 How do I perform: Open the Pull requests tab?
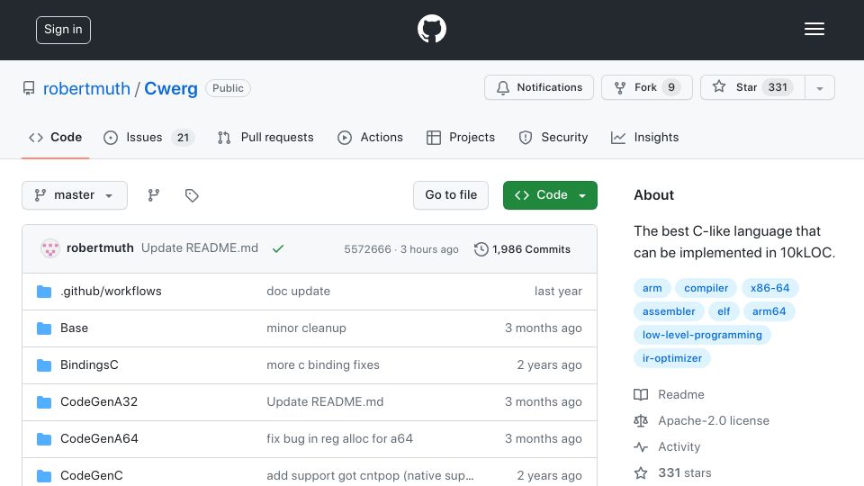pos(265,137)
